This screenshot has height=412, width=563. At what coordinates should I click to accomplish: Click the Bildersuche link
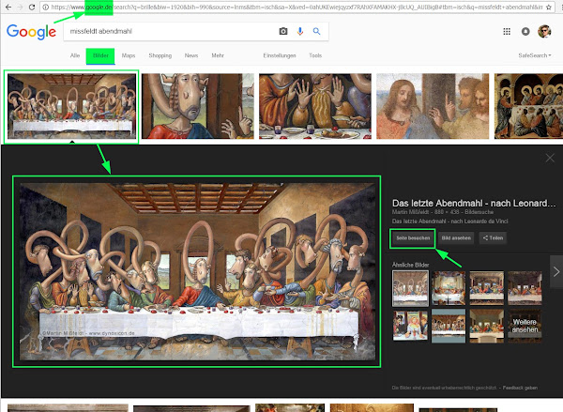coord(479,212)
